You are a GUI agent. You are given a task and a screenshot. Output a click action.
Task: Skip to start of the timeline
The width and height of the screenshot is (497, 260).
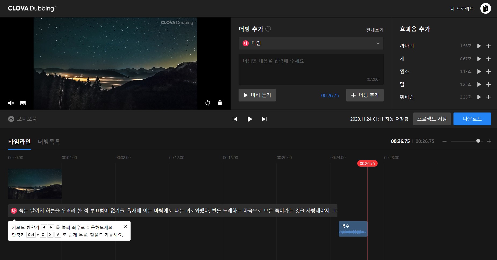coord(235,119)
